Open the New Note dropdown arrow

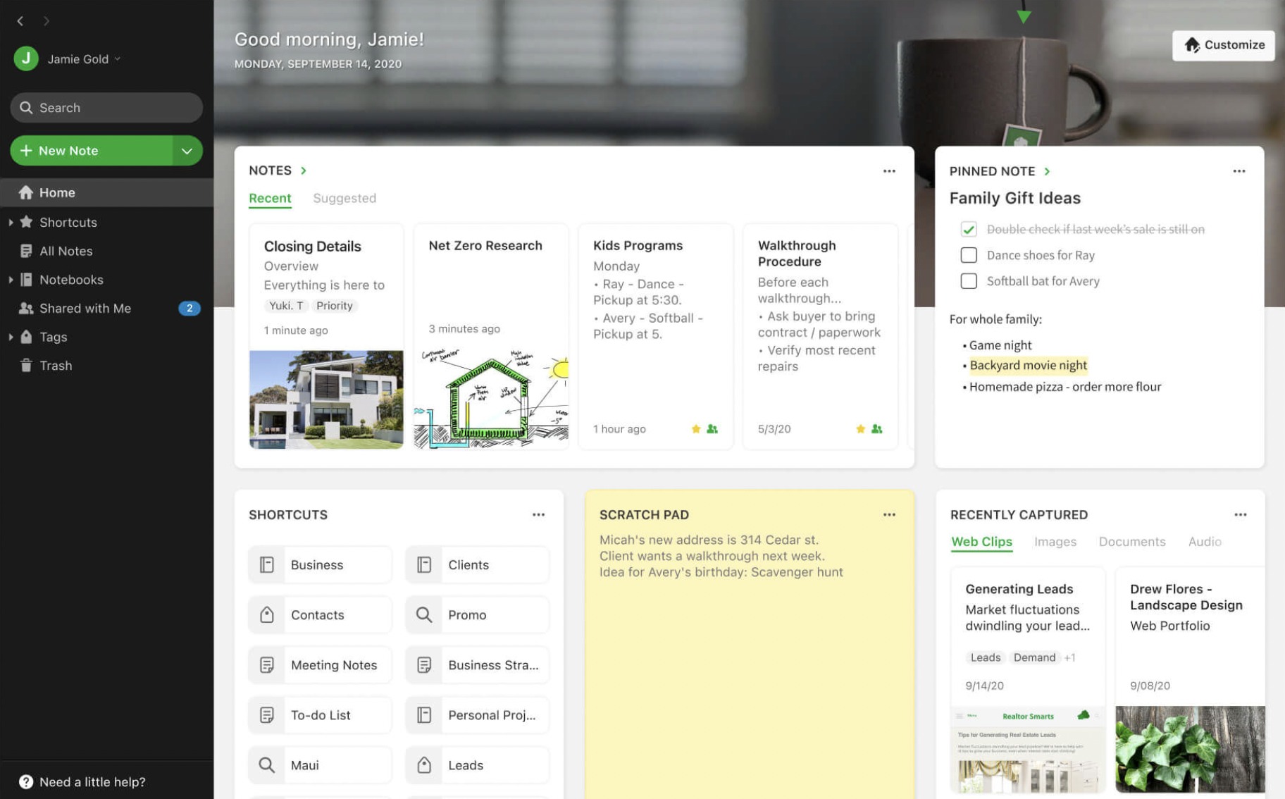(x=187, y=150)
